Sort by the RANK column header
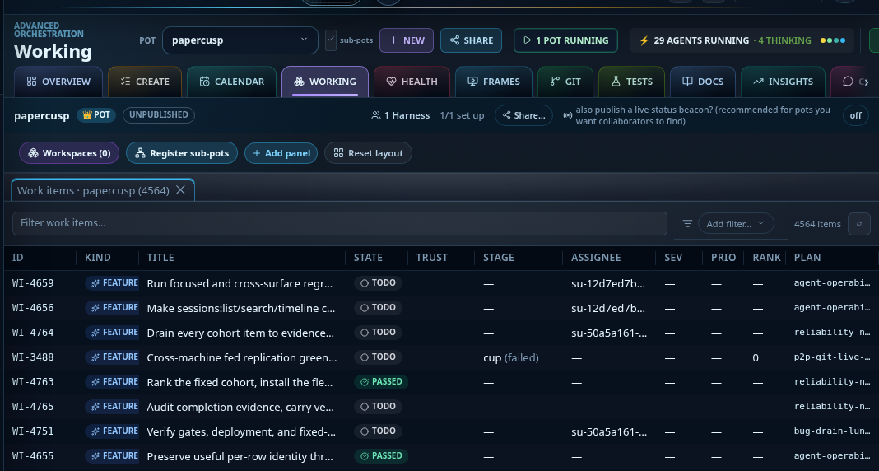The width and height of the screenshot is (879, 471). (767, 258)
